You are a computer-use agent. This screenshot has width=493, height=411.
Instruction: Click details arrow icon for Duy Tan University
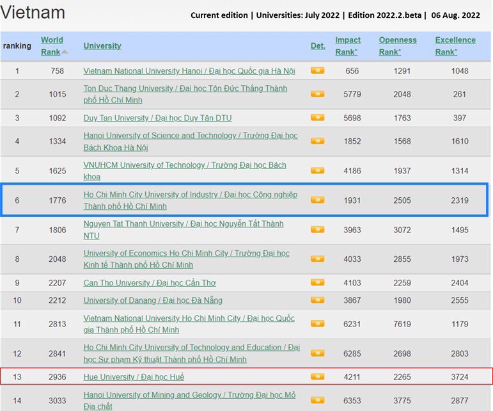click(x=317, y=118)
